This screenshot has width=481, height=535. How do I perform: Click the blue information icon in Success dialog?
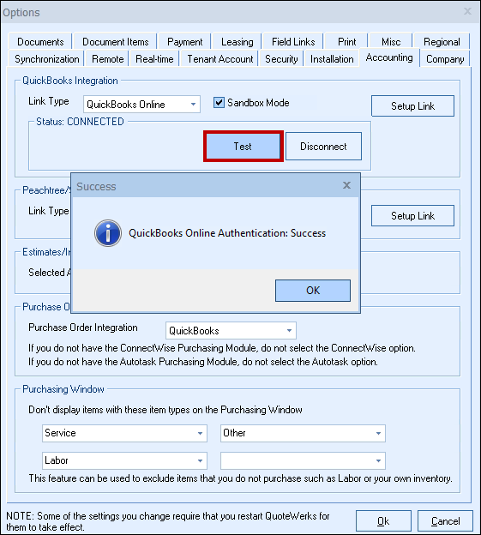point(108,233)
